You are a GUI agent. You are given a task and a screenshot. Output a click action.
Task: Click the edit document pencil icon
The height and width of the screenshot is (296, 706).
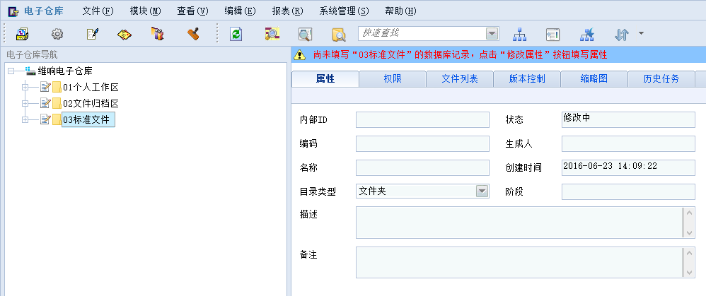91,34
